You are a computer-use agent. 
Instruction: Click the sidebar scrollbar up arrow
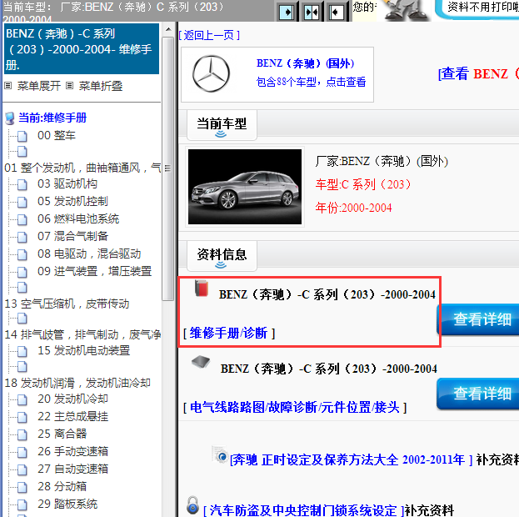point(168,29)
